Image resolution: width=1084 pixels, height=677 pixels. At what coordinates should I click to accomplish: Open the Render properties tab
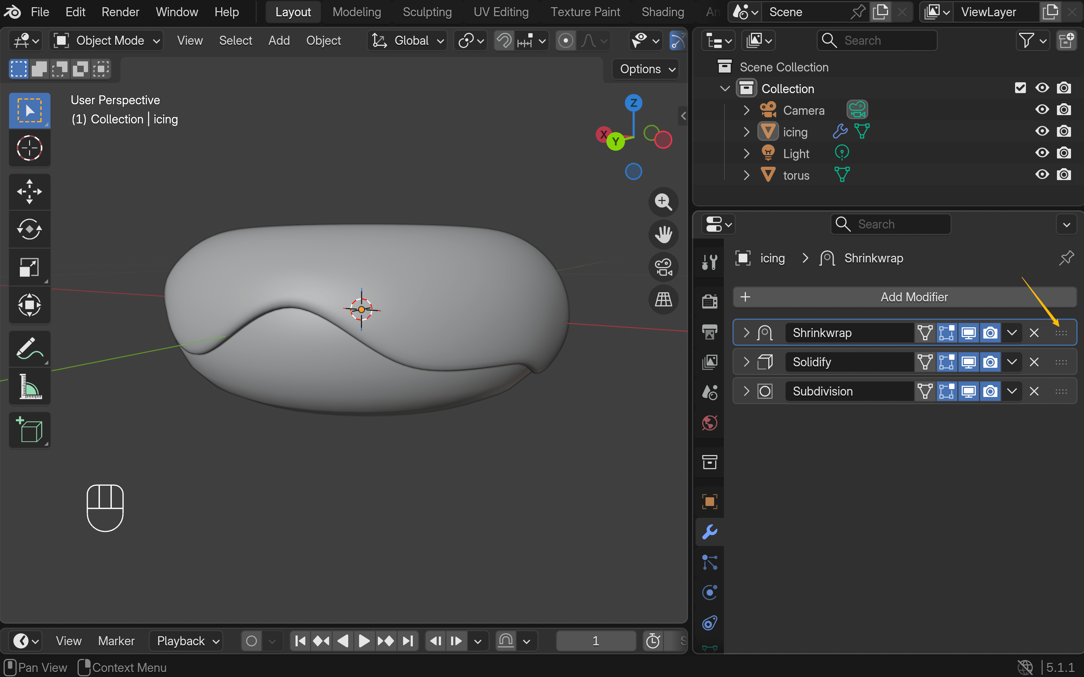pos(710,301)
